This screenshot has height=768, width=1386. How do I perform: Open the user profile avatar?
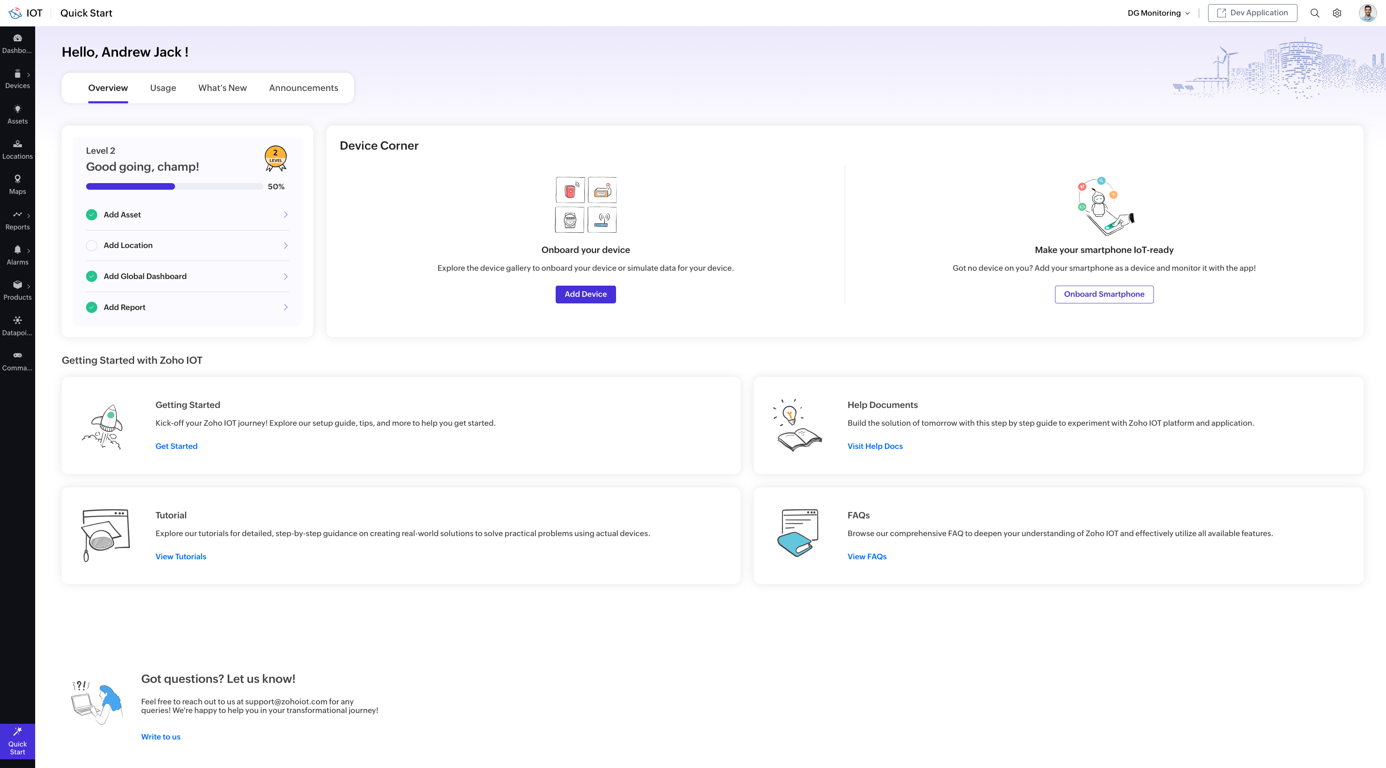(1367, 13)
